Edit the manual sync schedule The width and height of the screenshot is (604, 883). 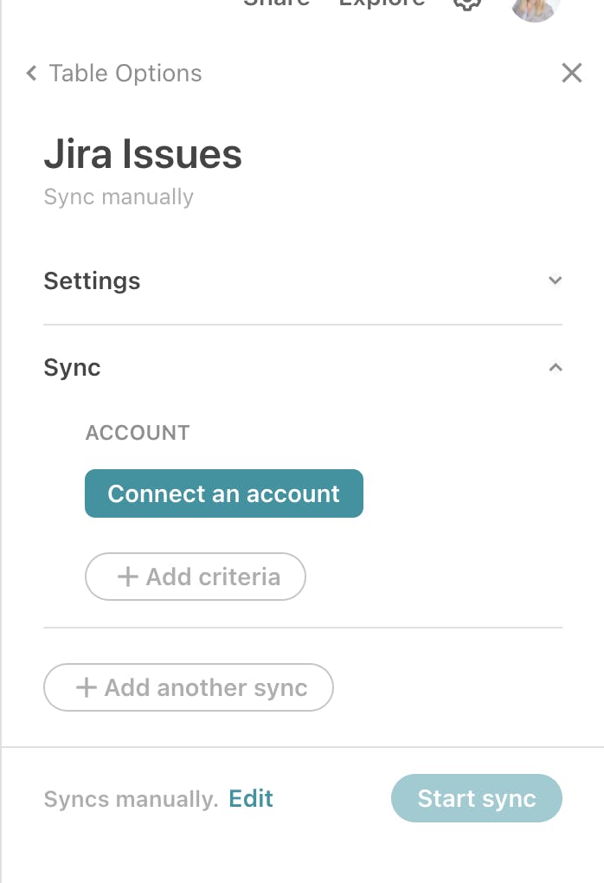251,798
